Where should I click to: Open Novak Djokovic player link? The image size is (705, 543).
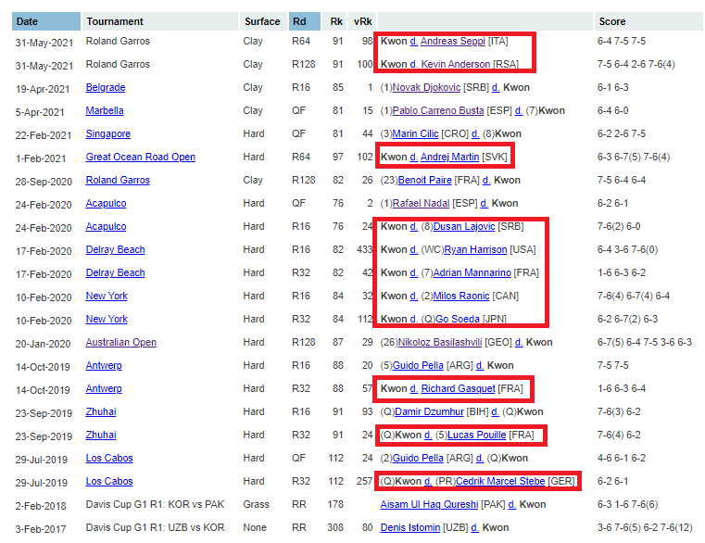(x=426, y=87)
